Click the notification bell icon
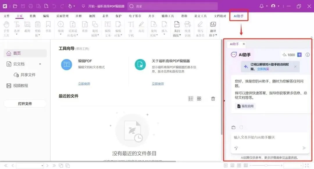The height and width of the screenshot is (169, 314). pyautogui.click(x=261, y=6)
